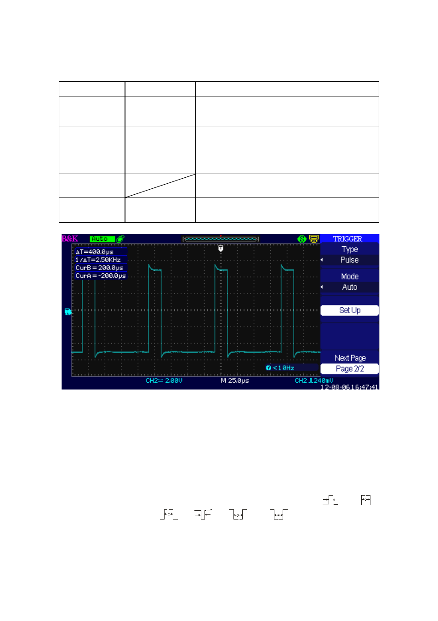Click the ΔT=400.0µs cursor readout
The height and width of the screenshot is (621, 438).
pos(95,252)
